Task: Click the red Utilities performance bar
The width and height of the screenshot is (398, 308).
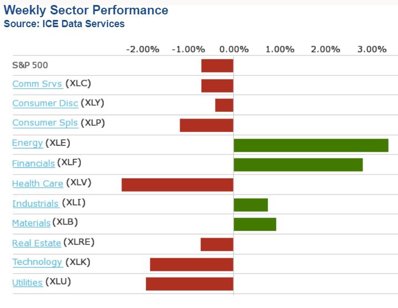Action: pyautogui.click(x=189, y=284)
